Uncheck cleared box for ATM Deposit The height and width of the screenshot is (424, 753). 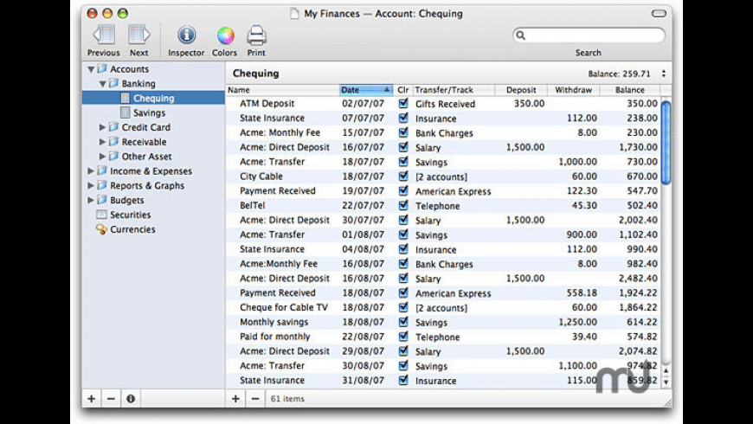[403, 103]
